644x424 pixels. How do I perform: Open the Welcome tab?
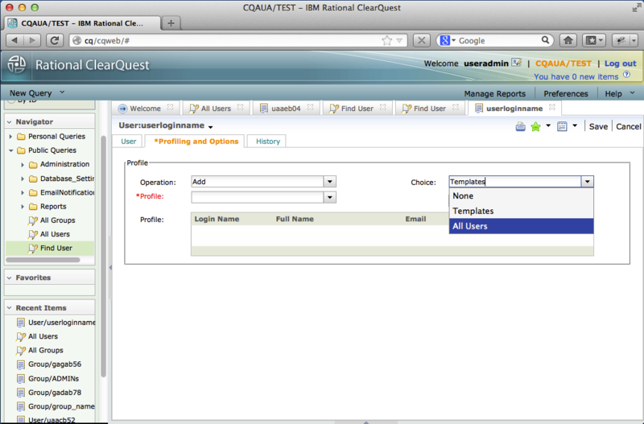pyautogui.click(x=145, y=109)
